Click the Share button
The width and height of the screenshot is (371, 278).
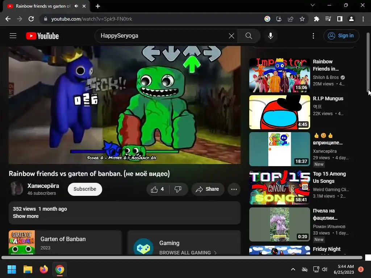pyautogui.click(x=208, y=189)
